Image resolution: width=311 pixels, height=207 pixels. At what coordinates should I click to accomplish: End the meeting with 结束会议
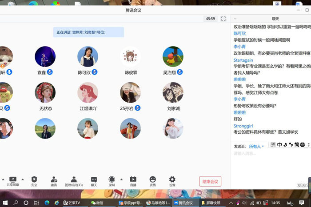click(210, 181)
